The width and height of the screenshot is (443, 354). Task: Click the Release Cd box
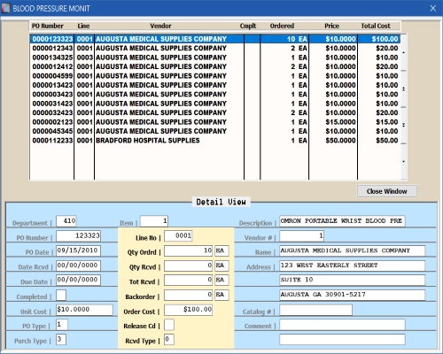coord(169,325)
